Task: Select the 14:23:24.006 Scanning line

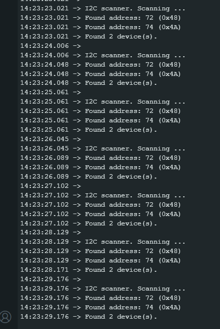Action: coord(102,55)
